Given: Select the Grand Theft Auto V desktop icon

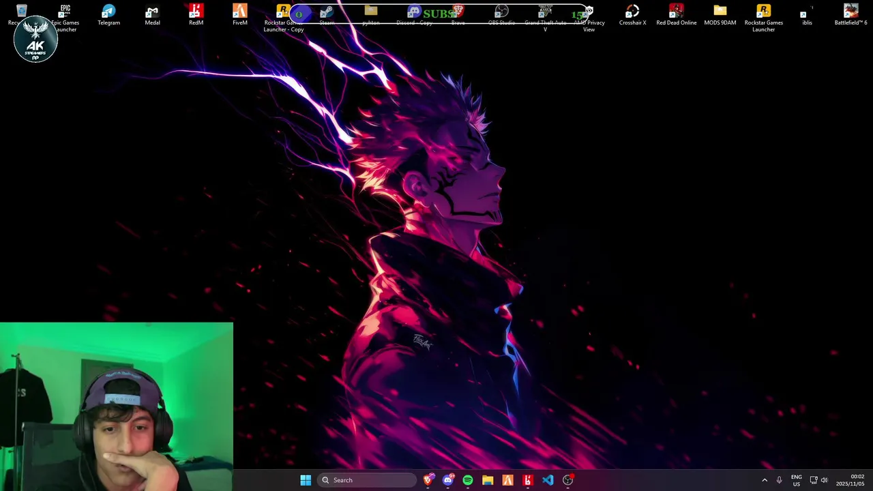Looking at the screenshot, I should point(545,18).
